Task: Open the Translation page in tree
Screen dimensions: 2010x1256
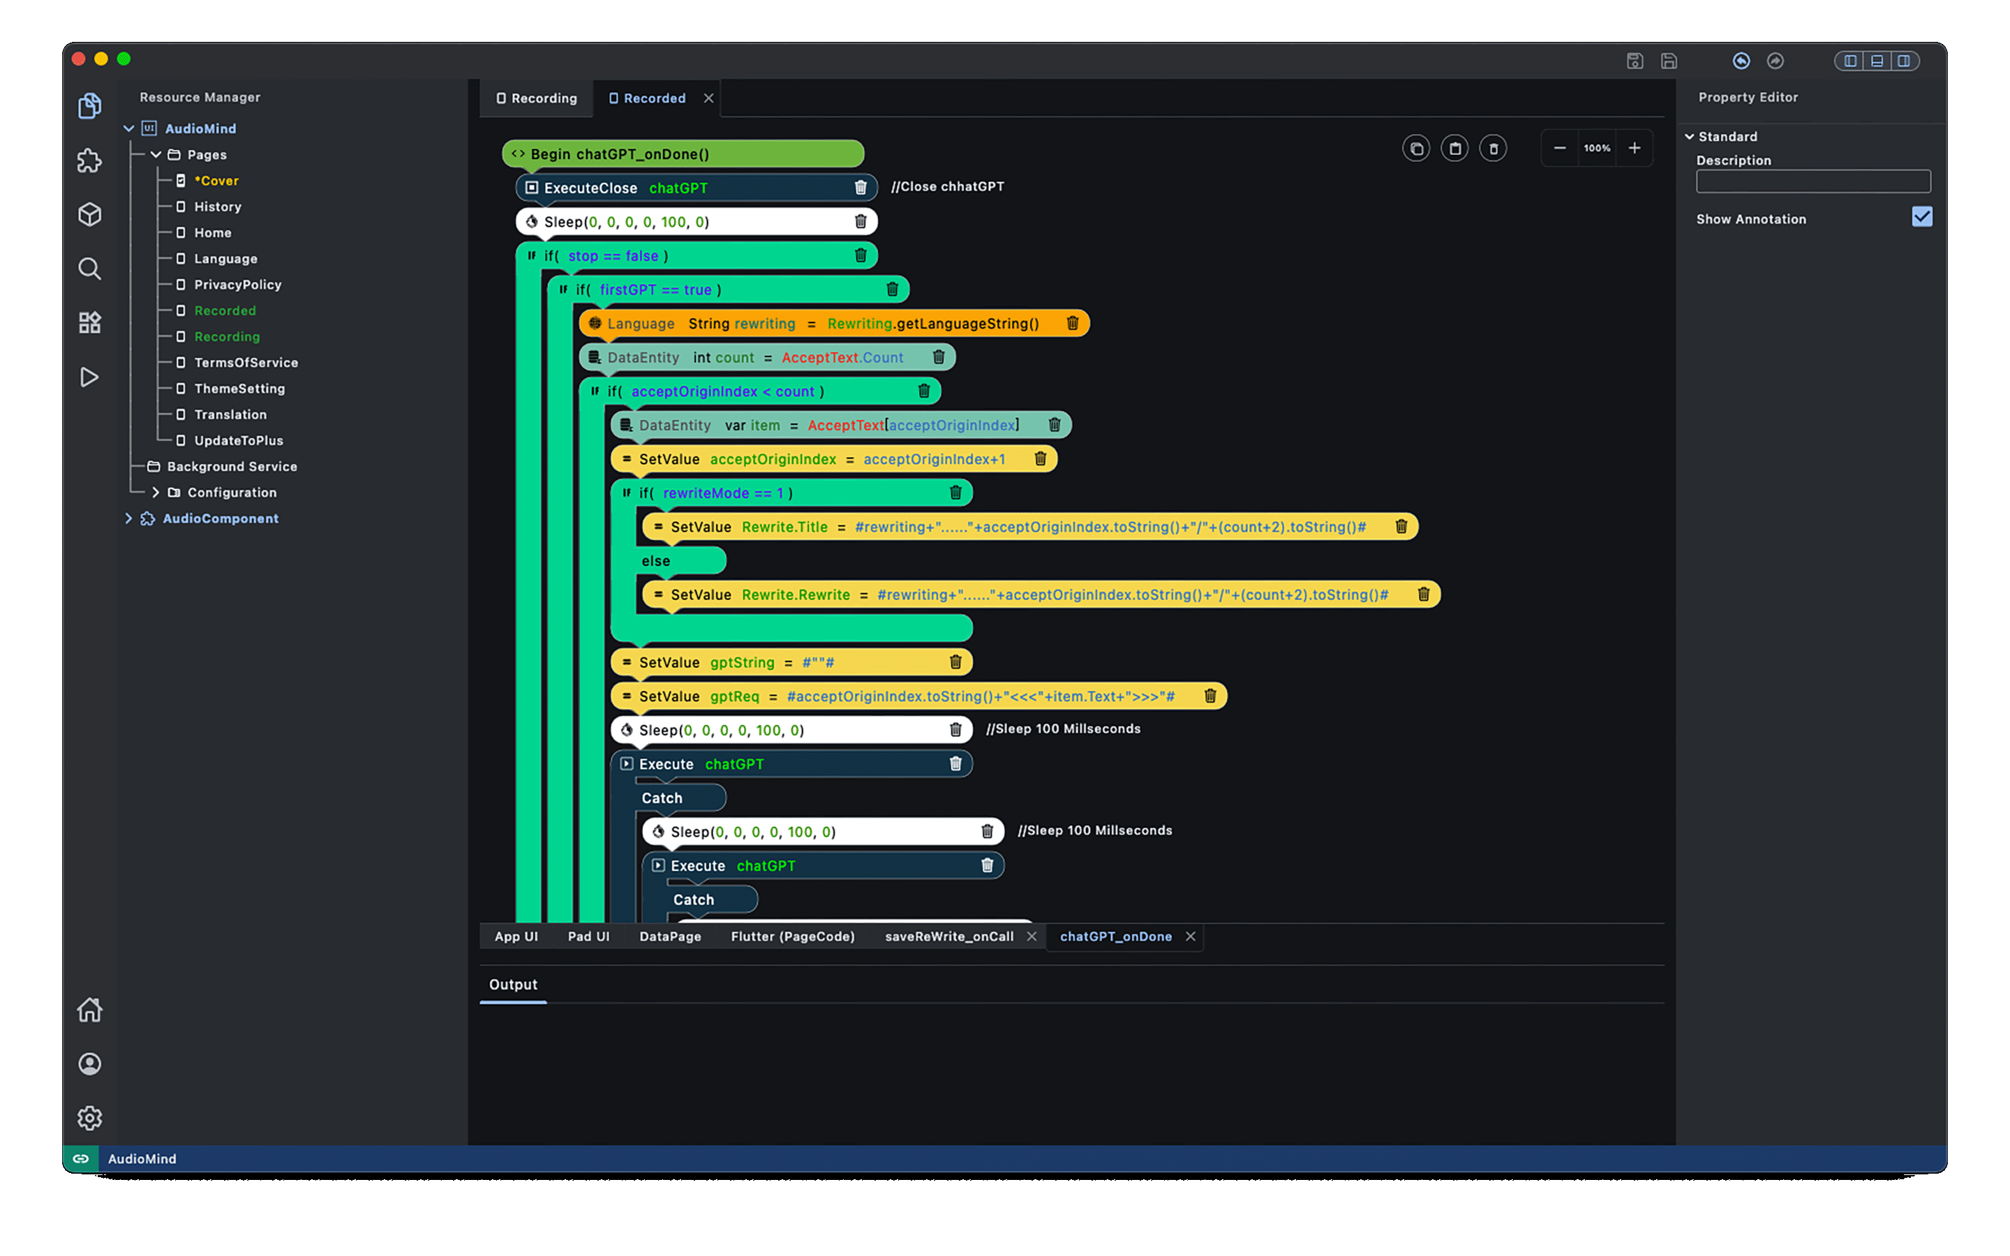Action: coord(230,414)
